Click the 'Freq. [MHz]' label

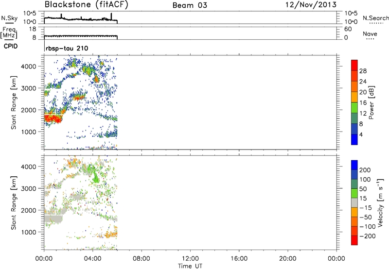[x=9, y=33]
